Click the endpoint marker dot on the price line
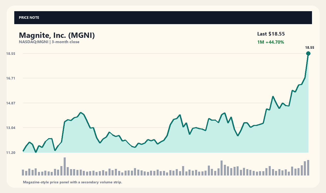326x193 pixels. click(x=308, y=53)
